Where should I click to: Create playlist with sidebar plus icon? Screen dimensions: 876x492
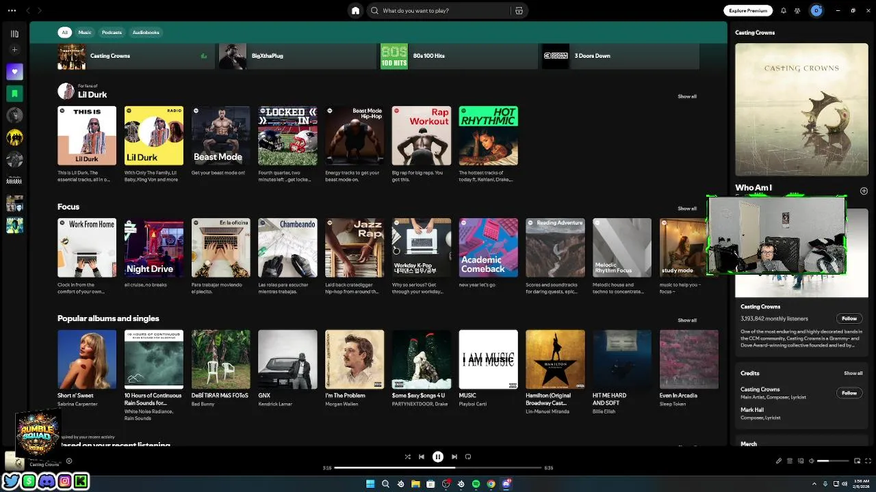[14, 50]
